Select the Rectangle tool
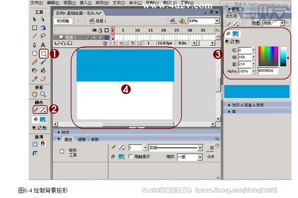This screenshot has width=298, height=198. pyautogui.click(x=44, y=53)
